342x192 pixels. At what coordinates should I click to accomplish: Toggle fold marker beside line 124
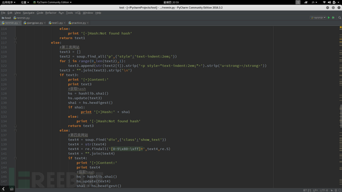(15, 75)
